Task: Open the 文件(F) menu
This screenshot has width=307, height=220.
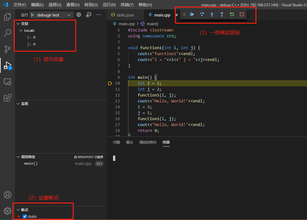Action: 20,5
